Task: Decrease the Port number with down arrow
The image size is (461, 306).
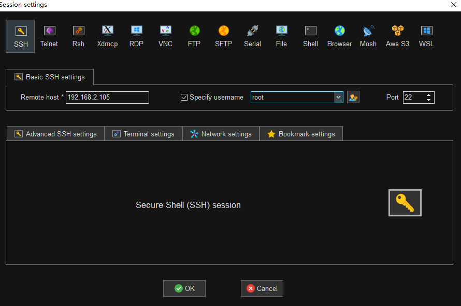Action: 429,100
